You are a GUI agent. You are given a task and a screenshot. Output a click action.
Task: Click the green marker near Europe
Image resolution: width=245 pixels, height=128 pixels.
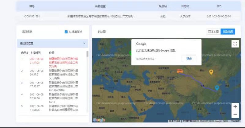[x=130, y=53]
